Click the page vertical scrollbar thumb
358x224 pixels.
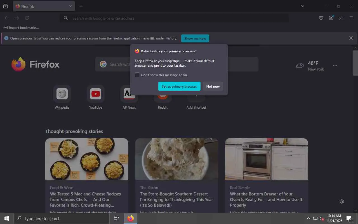click(x=355, y=63)
